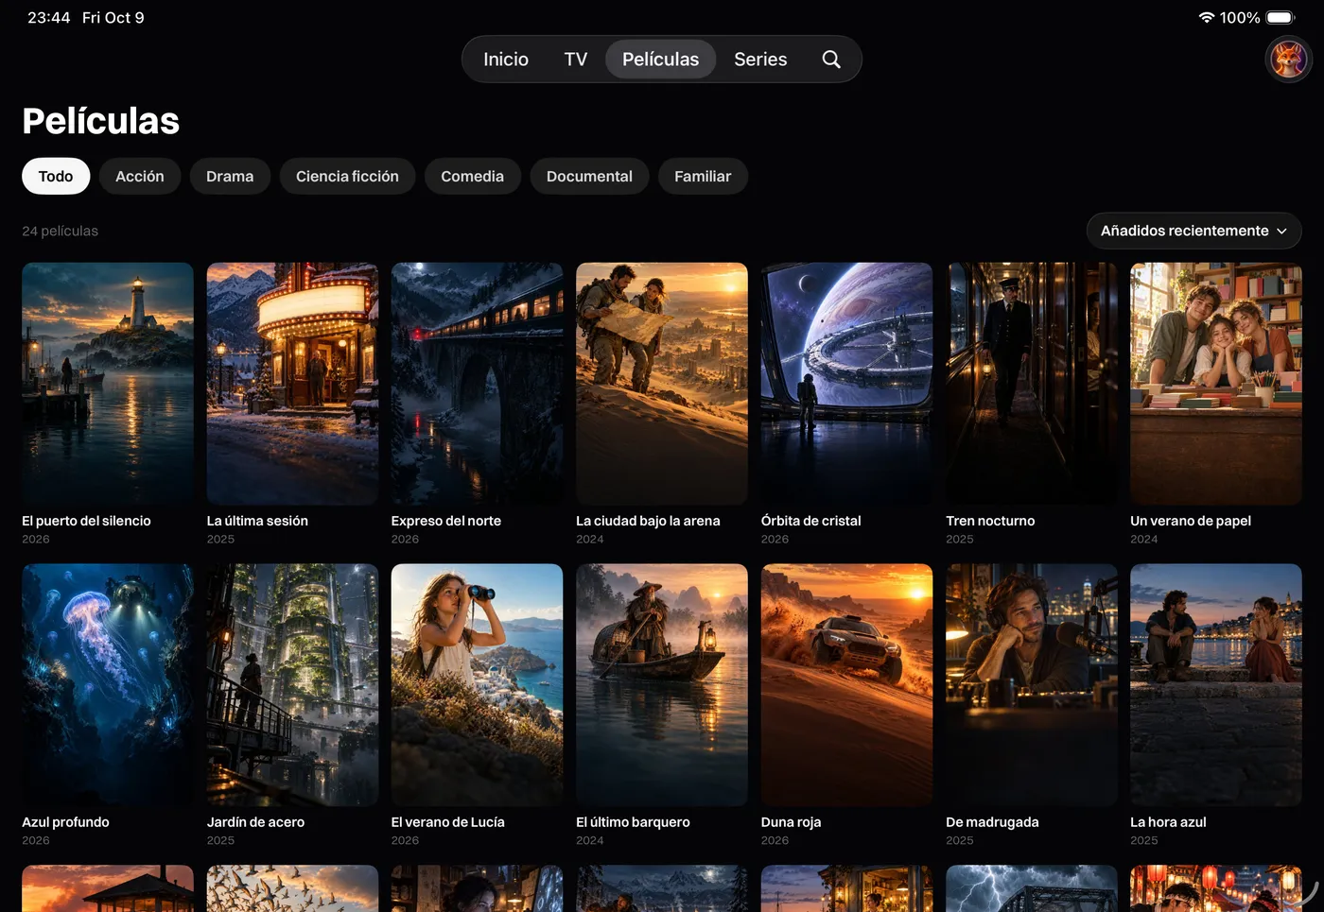Switch to the Inicio tab
The height and width of the screenshot is (912, 1324).
506,60
